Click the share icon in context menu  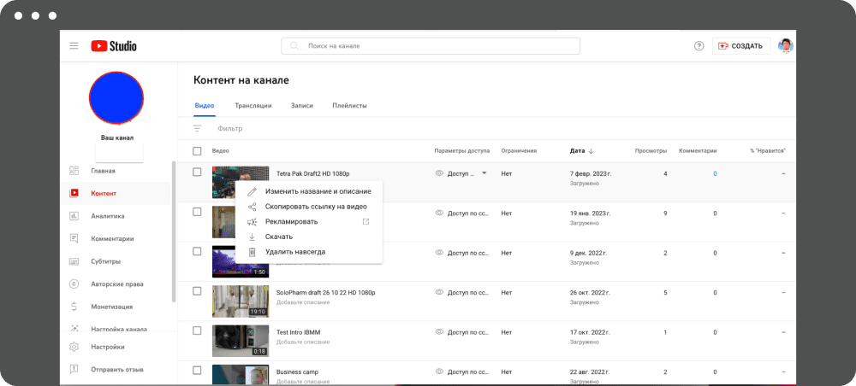pos(252,207)
